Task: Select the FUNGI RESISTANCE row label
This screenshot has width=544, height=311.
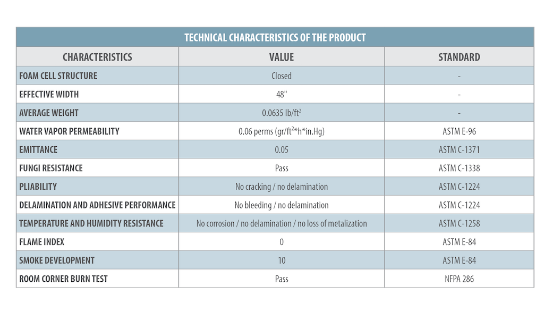Action: 51,168
